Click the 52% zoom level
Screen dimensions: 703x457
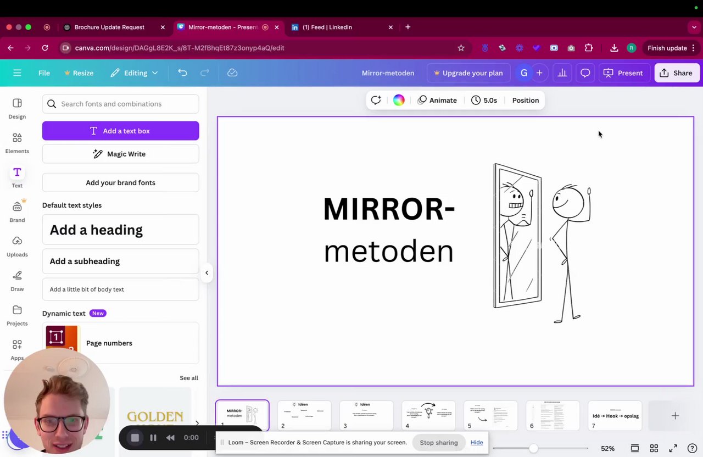coord(607,448)
